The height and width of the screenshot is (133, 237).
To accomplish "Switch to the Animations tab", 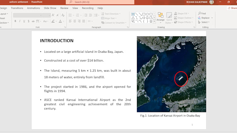I will pyautogui.click(x=33, y=8).
